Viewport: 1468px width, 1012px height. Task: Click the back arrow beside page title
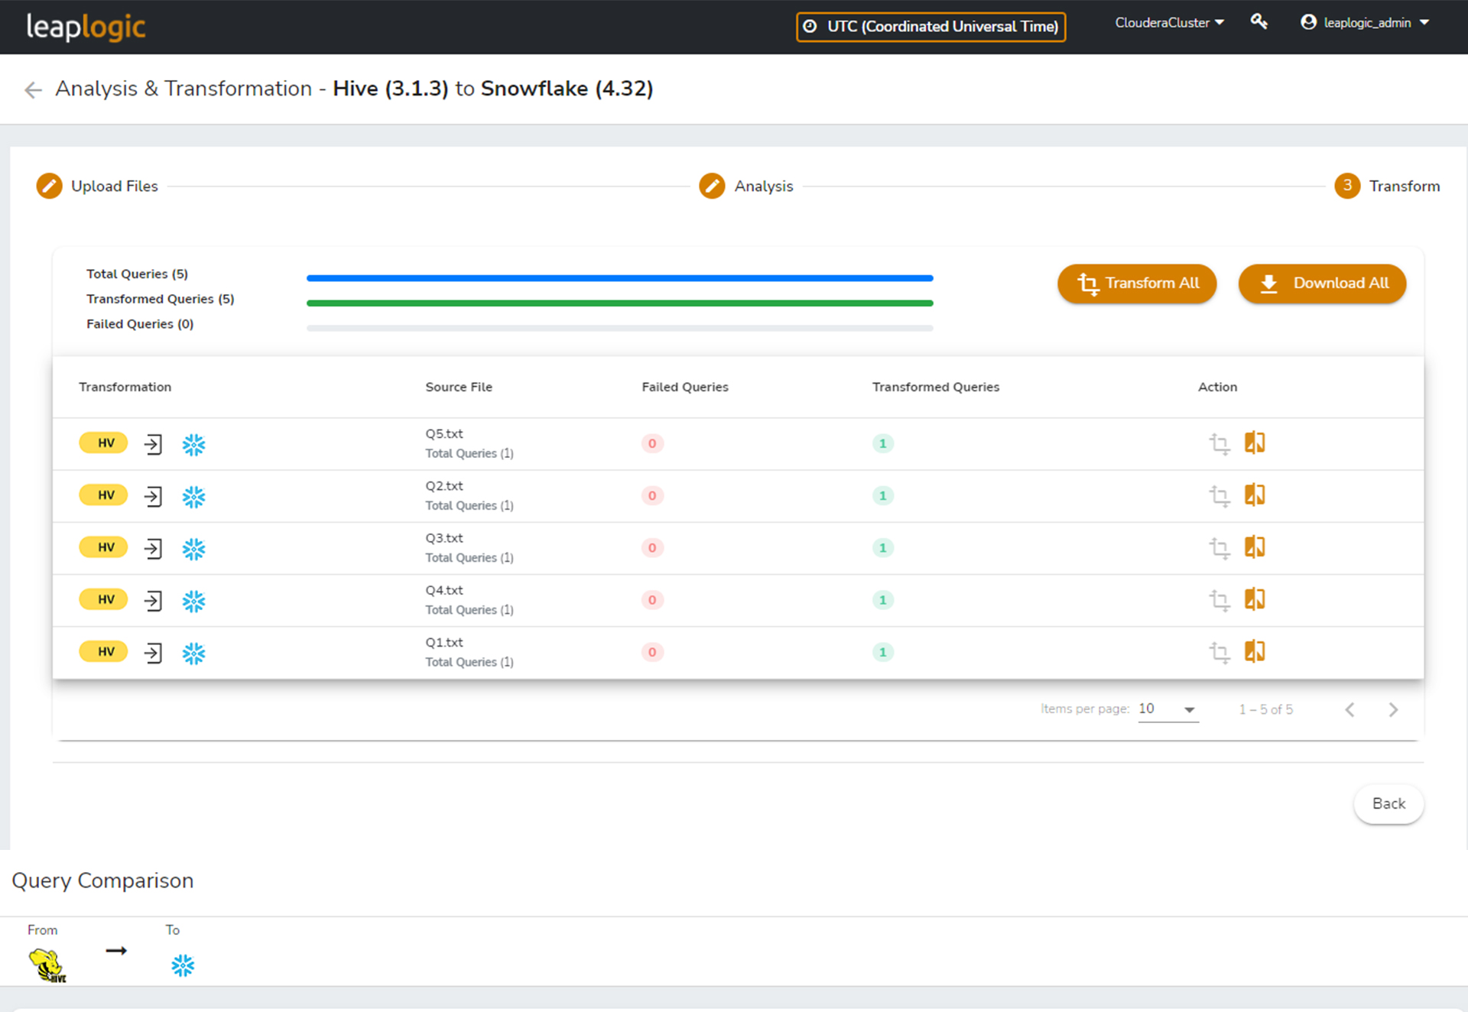(x=33, y=89)
